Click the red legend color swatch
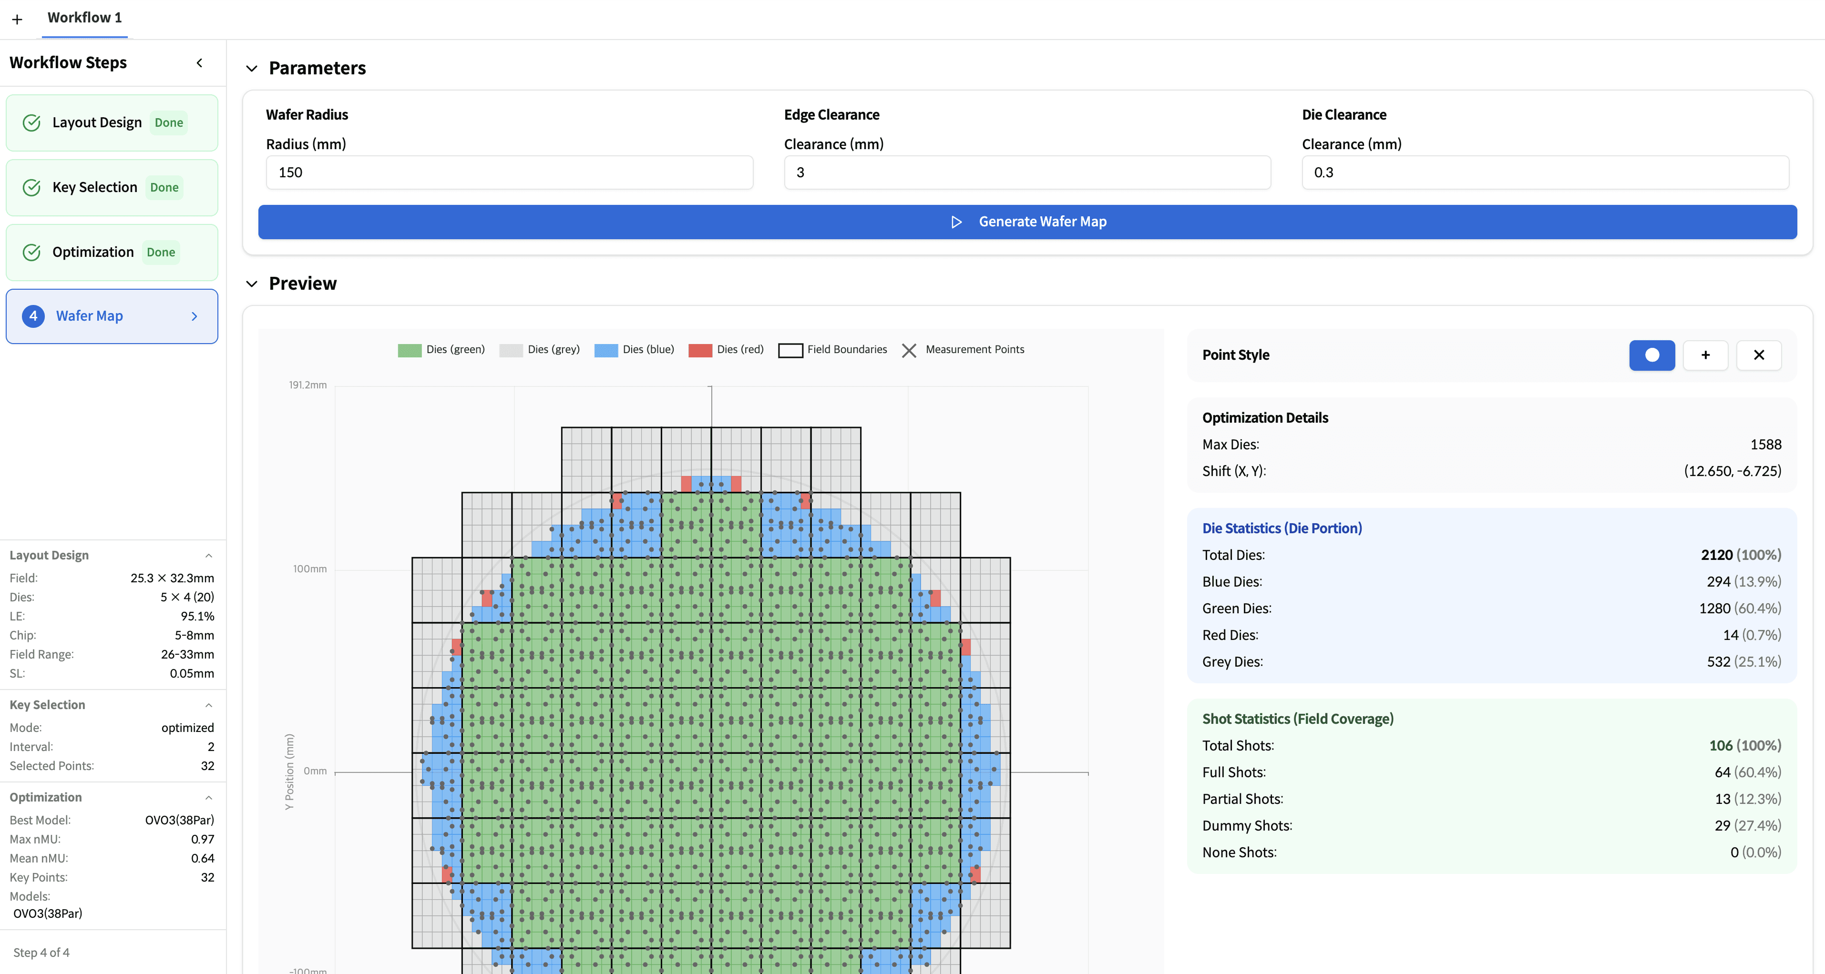 [700, 351]
